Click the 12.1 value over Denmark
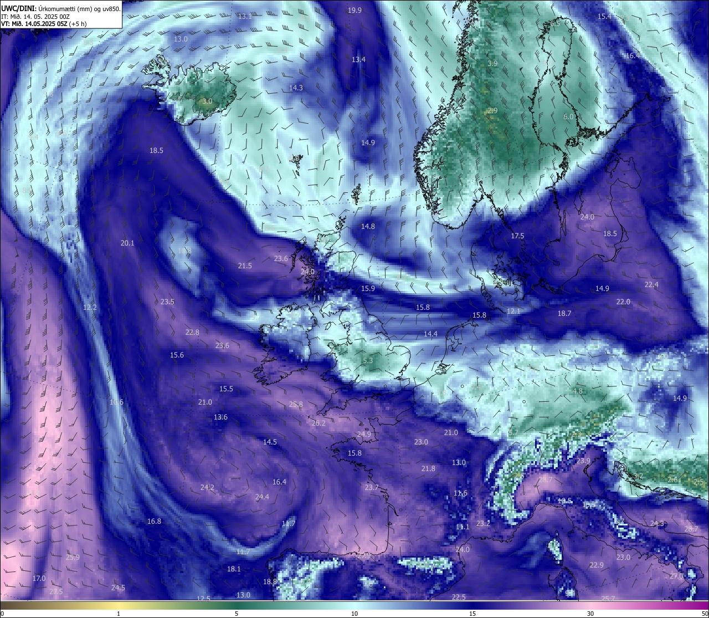 coord(513,311)
